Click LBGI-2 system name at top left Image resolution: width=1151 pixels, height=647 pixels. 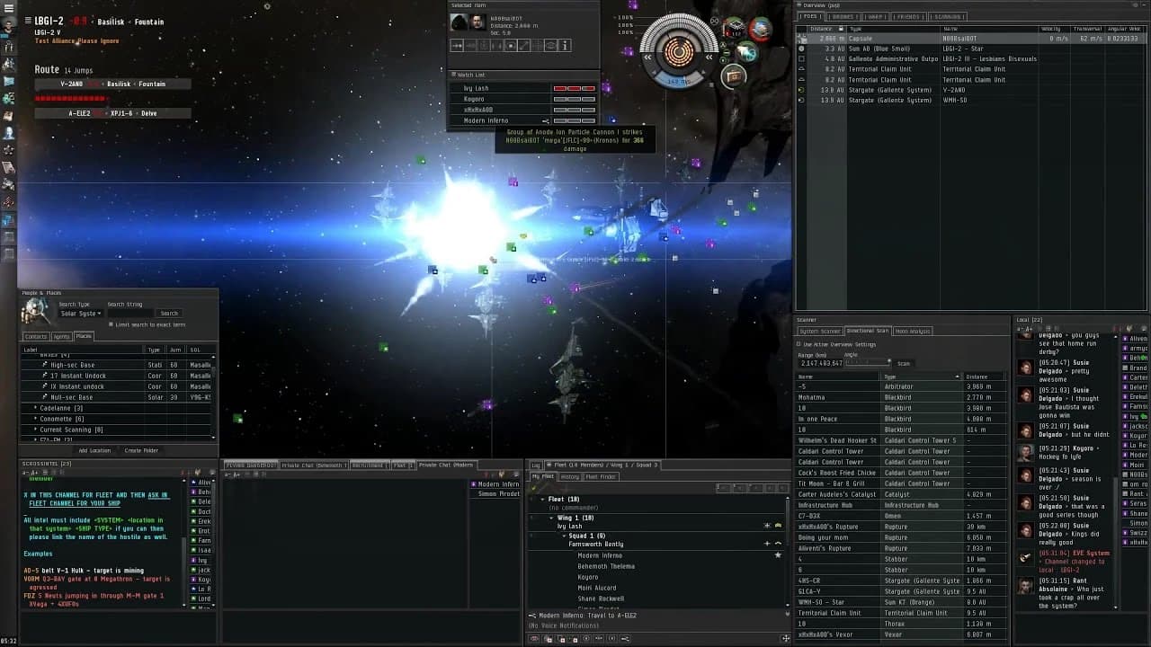(x=49, y=21)
